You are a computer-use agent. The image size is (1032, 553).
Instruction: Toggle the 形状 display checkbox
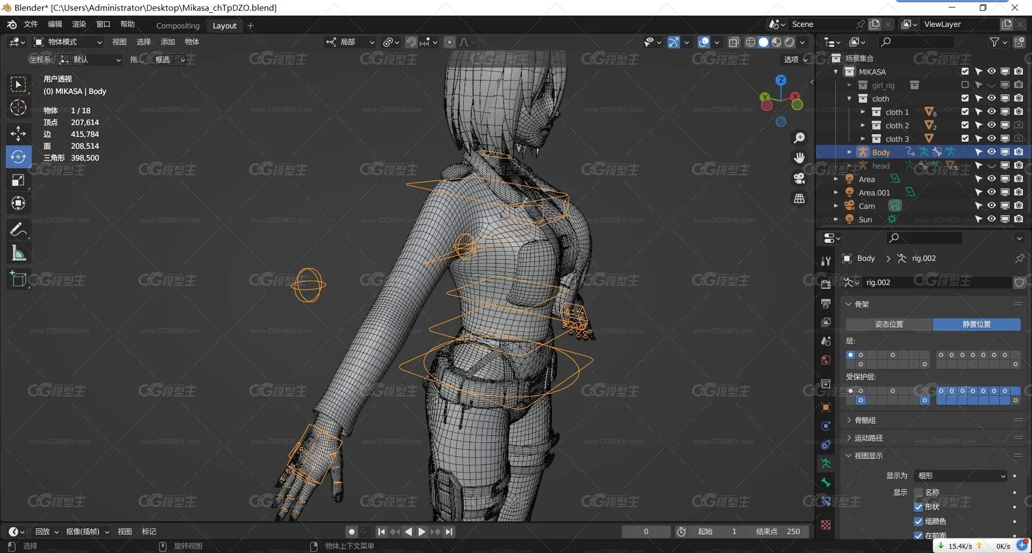[x=918, y=507]
